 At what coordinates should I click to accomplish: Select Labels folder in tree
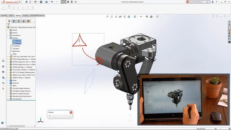13,80
